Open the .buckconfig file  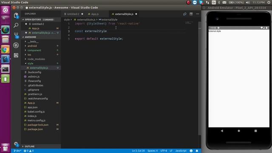point(41,72)
